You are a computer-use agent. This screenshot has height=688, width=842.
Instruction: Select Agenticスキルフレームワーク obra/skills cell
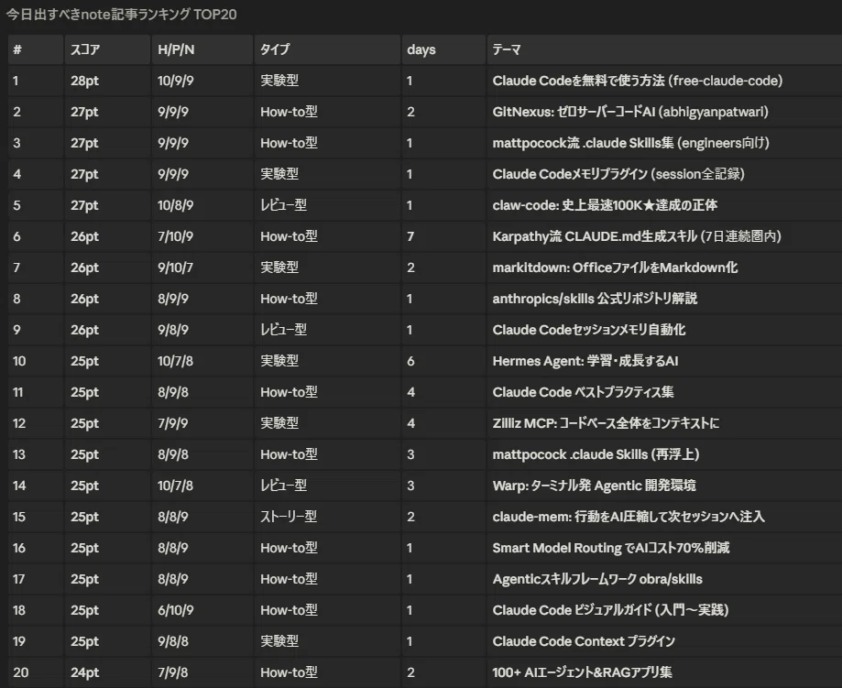[x=664, y=580]
